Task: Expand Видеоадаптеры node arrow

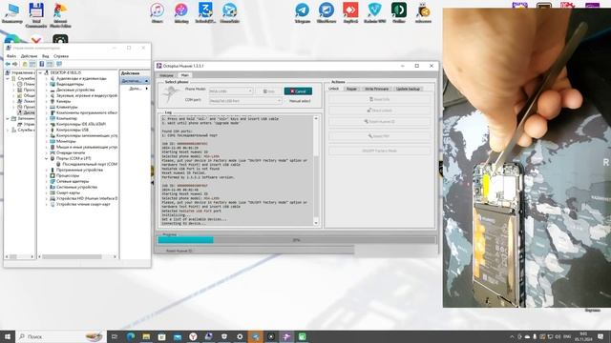Action: point(47,84)
